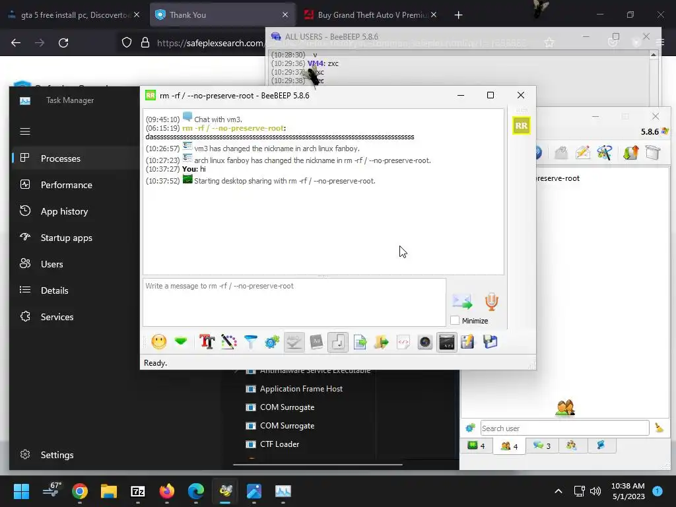Toggle the return-key send option icon
676x507 pixels.
(337, 343)
